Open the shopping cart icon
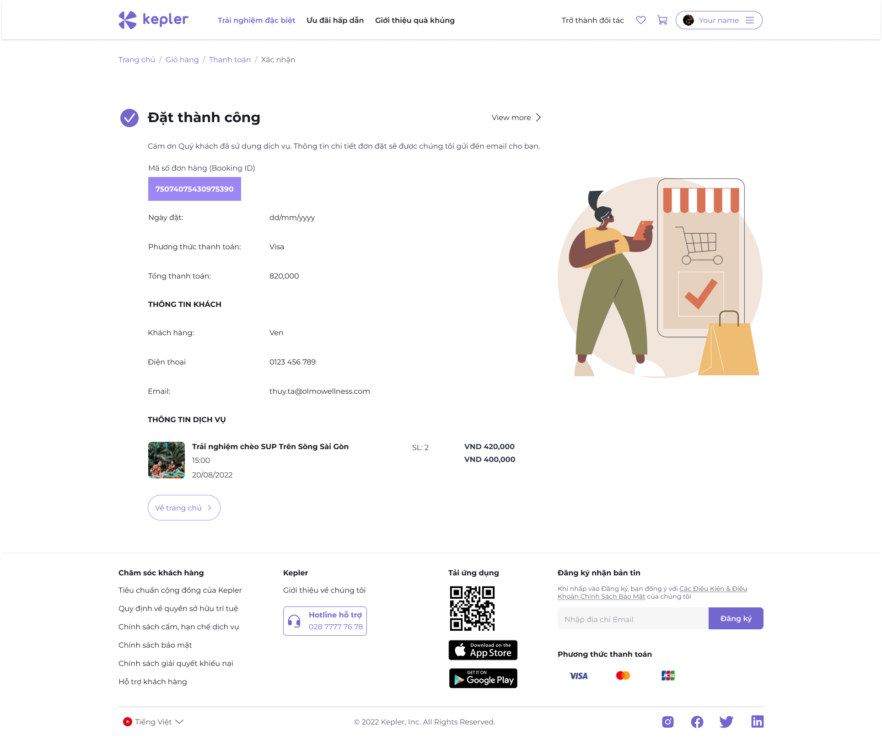Screen dimensions: 882x740 pyautogui.click(x=662, y=20)
